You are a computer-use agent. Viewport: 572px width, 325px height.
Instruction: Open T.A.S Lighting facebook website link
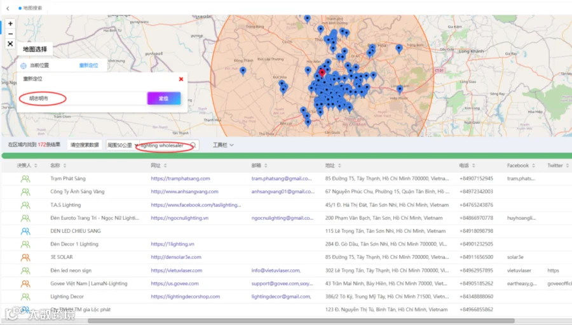(x=196, y=205)
